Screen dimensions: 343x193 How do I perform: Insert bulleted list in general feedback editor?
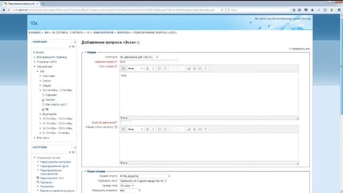coord(160,129)
